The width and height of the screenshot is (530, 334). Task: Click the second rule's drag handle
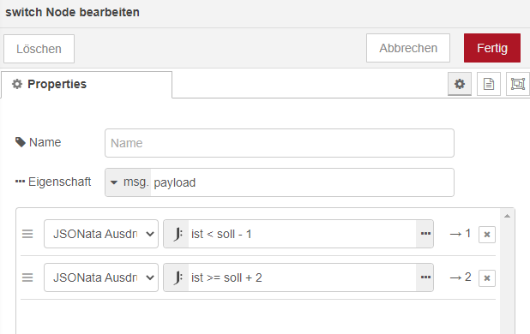[27, 277]
